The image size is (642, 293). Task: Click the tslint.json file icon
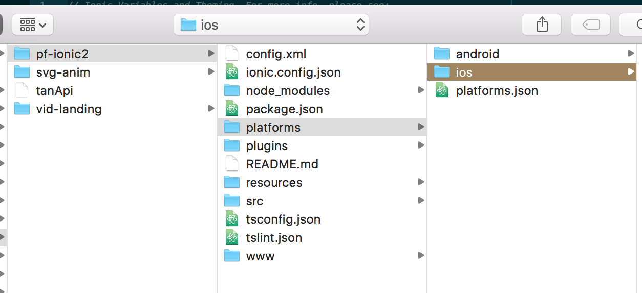232,238
